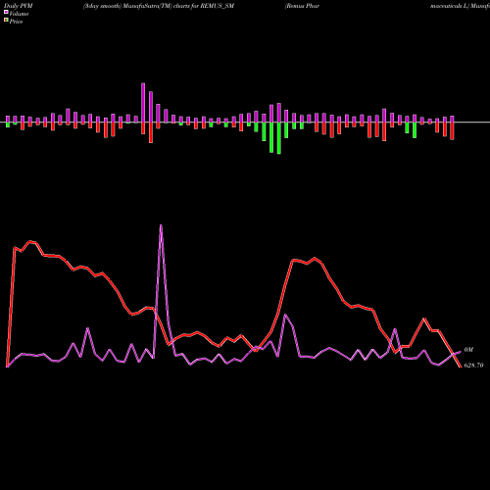Click the 'Volume' legend label
490x490 pixels.
coord(19,14)
